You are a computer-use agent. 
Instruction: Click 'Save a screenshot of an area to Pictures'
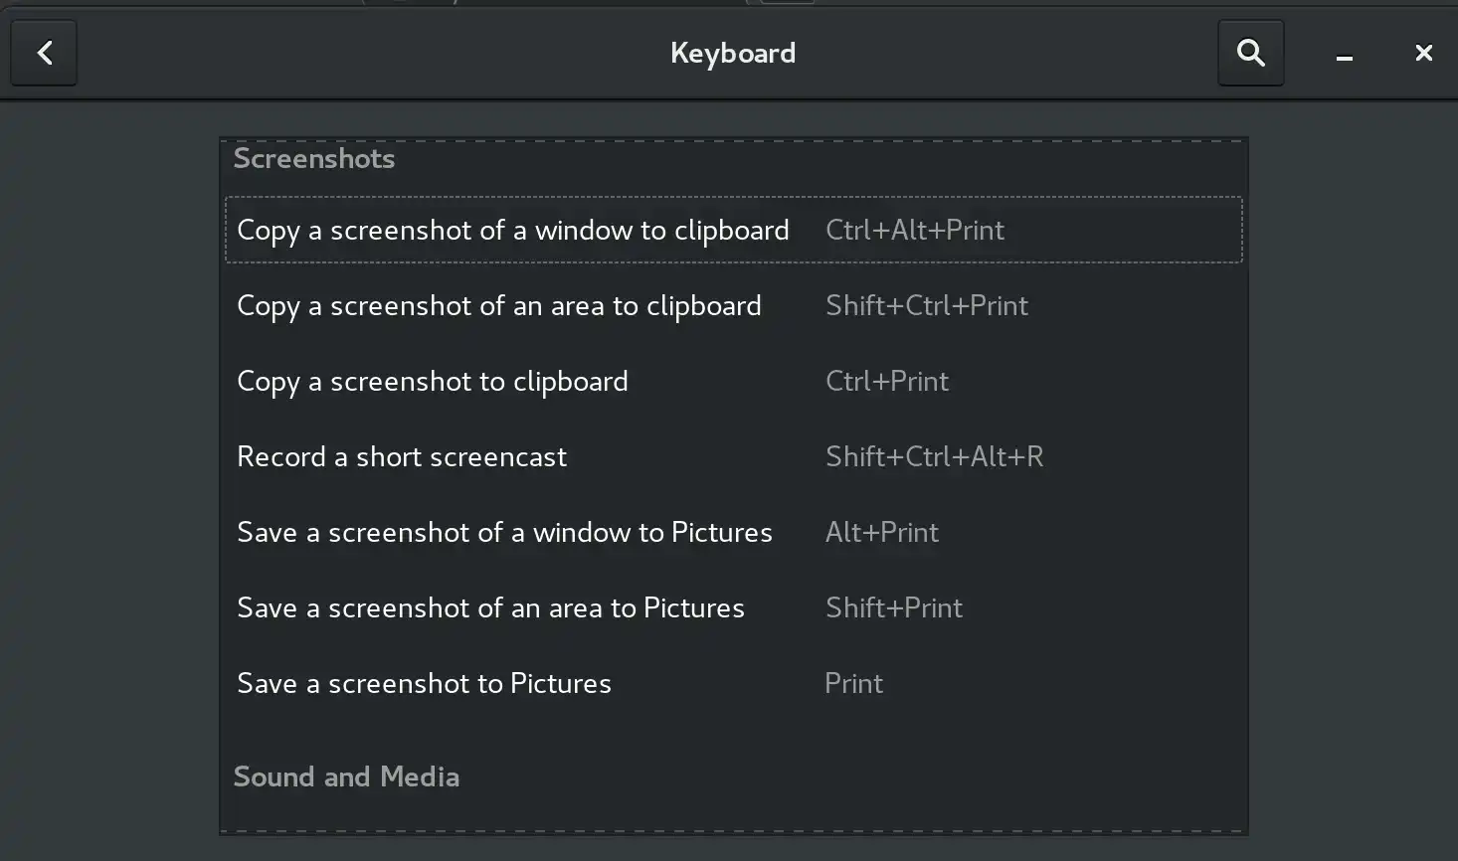pos(490,608)
